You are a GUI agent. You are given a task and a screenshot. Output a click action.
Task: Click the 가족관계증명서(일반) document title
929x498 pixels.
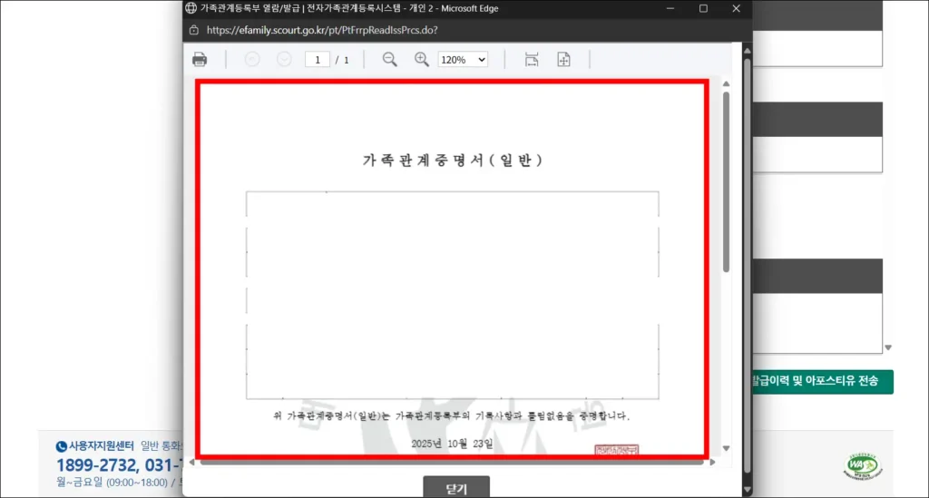click(453, 160)
